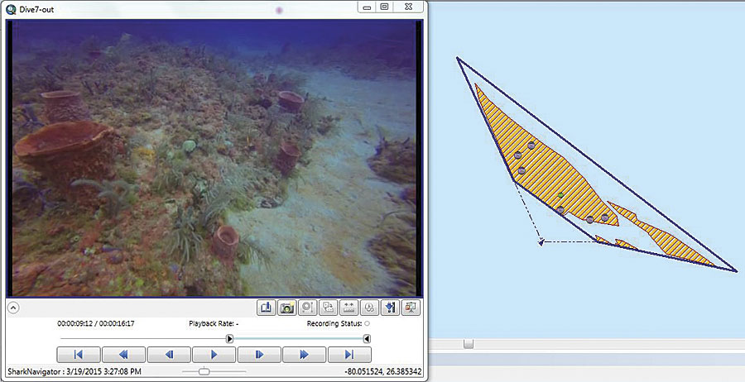
Task: Click the ruler with plus marks icon
Action: click(348, 308)
